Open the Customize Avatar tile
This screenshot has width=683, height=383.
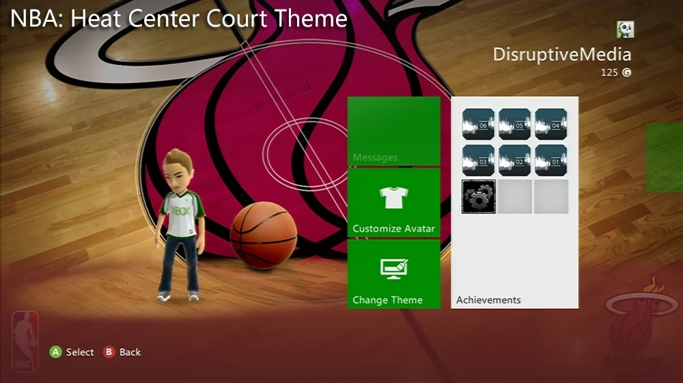(x=394, y=202)
